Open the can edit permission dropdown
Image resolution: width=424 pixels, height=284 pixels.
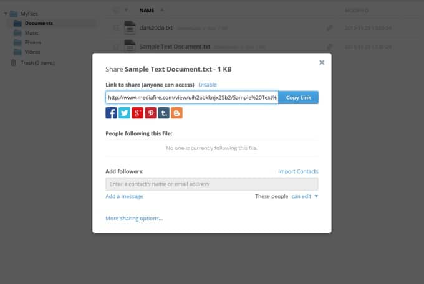(x=305, y=196)
